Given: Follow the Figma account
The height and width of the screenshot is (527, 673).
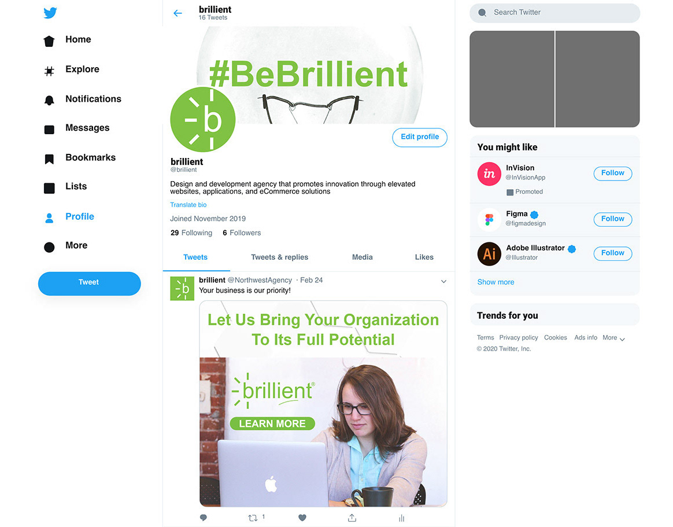Looking at the screenshot, I should click(x=612, y=219).
